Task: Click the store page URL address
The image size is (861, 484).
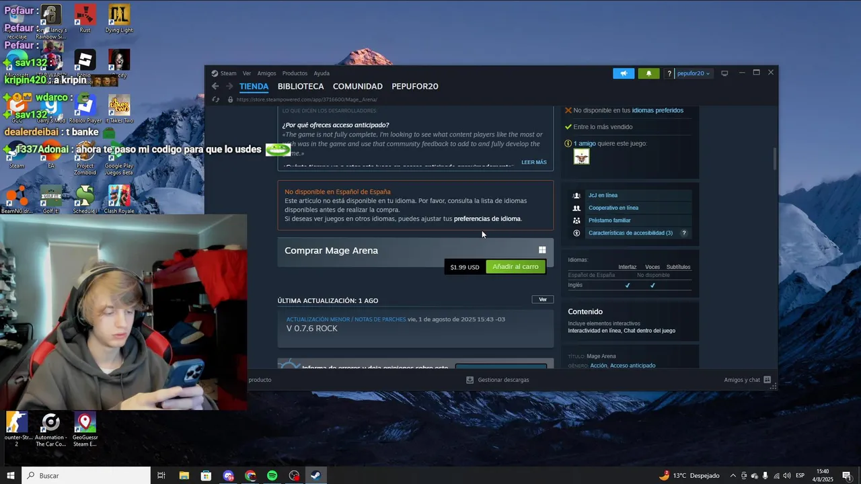Action: (306, 99)
